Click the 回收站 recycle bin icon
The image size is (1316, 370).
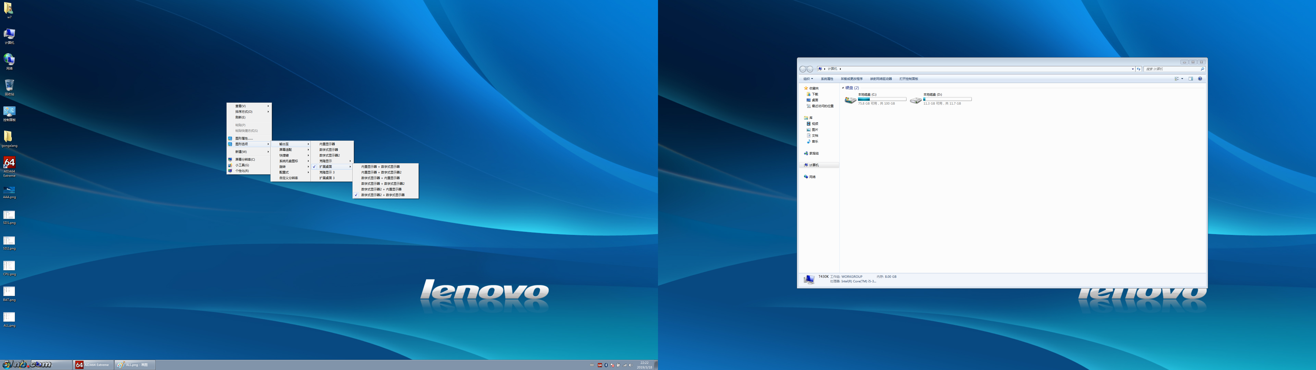pyautogui.click(x=9, y=85)
